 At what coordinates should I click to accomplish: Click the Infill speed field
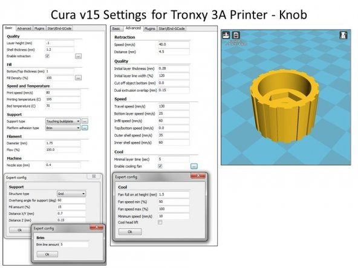tap(174, 121)
